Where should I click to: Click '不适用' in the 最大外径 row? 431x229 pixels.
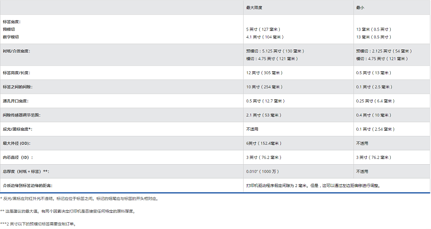click(x=362, y=143)
